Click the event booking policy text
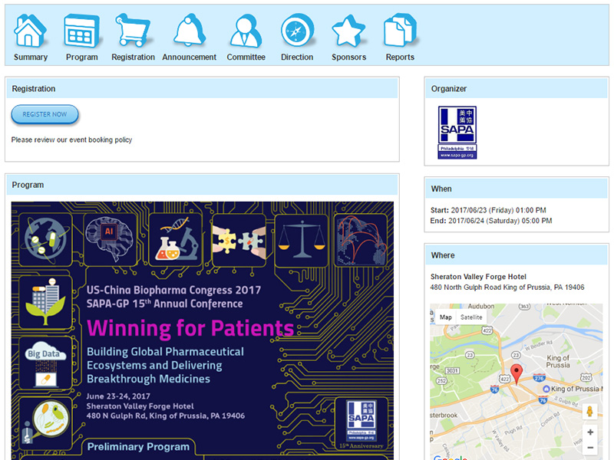Image resolution: width=614 pixels, height=460 pixels. click(71, 140)
